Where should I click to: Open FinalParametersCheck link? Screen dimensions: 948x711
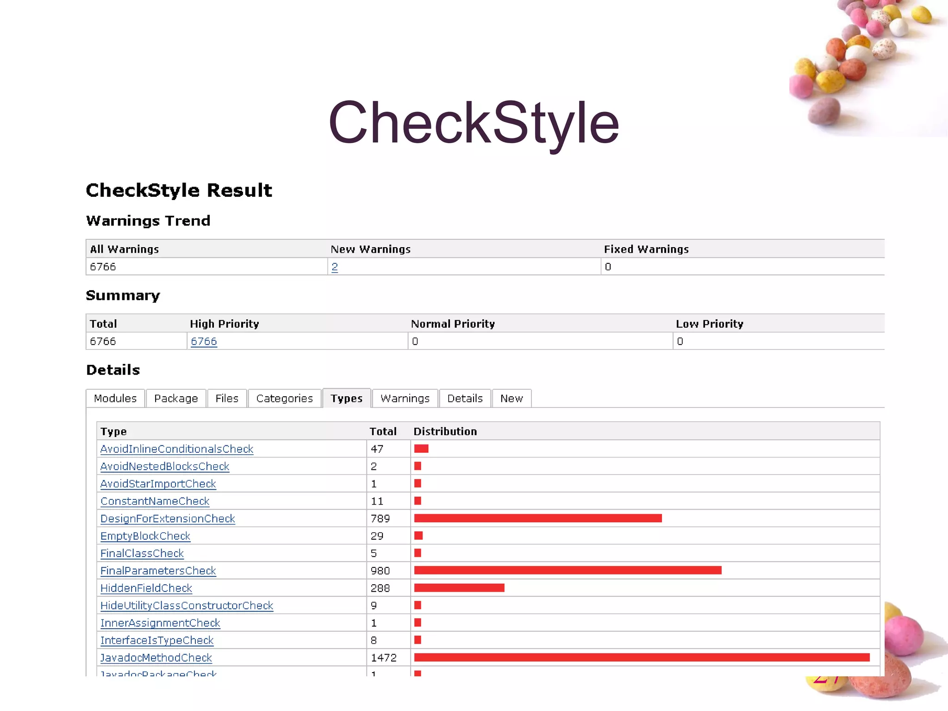pos(158,571)
